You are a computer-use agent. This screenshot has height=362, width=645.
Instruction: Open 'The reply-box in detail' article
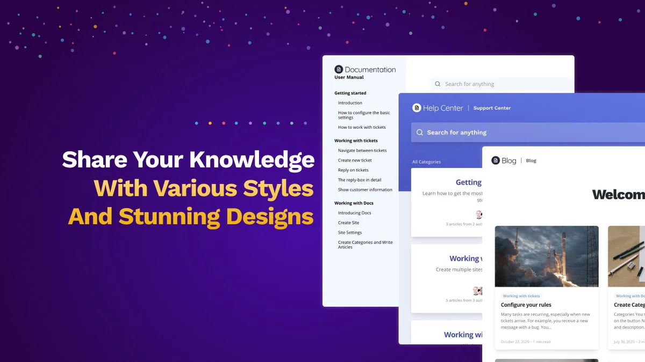360,180
